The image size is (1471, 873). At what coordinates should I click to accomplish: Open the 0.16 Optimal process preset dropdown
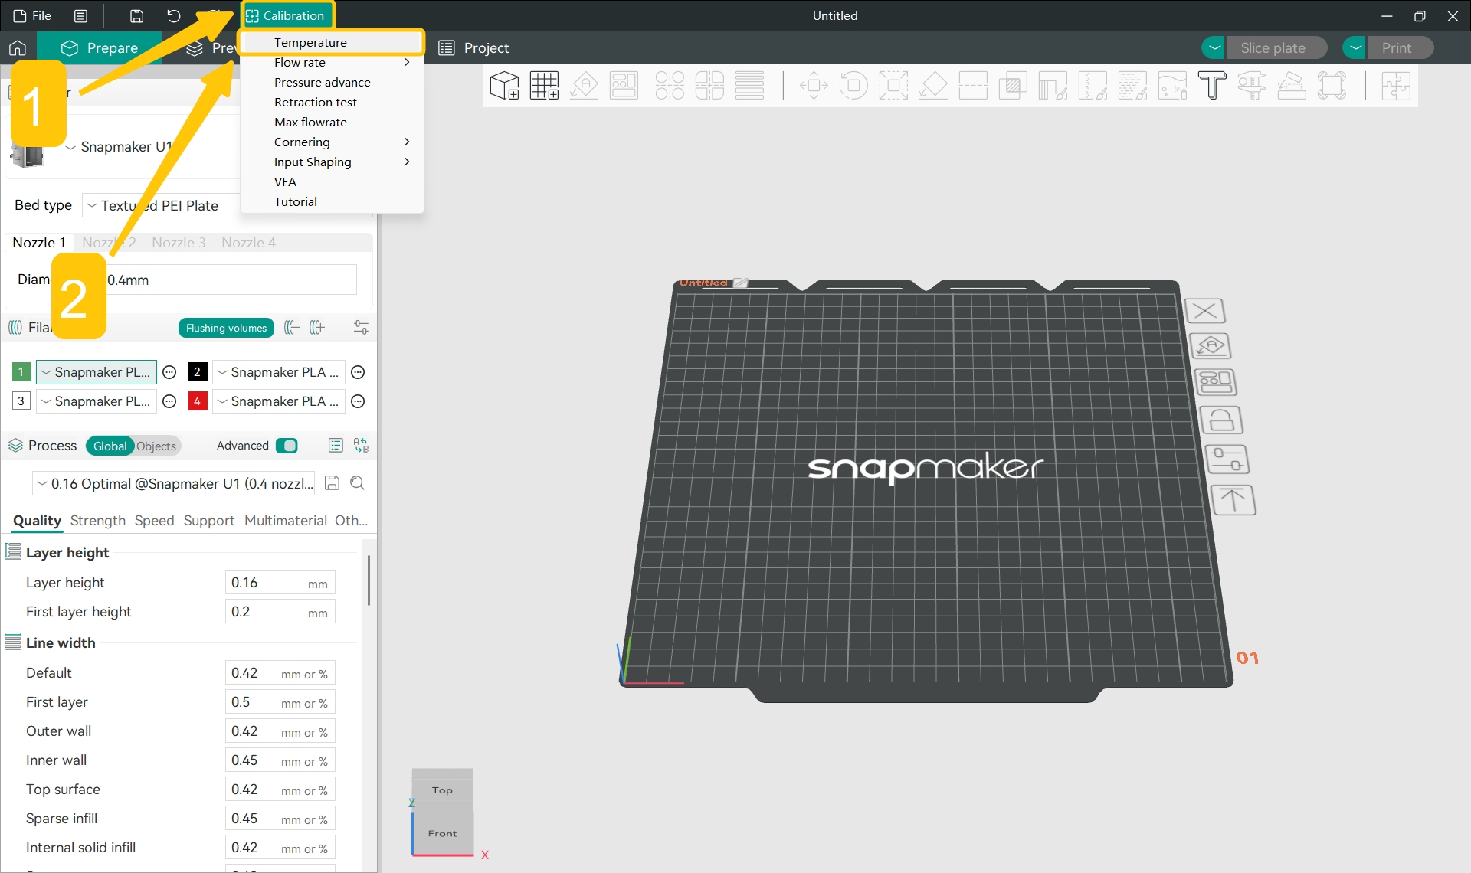pyautogui.click(x=175, y=484)
